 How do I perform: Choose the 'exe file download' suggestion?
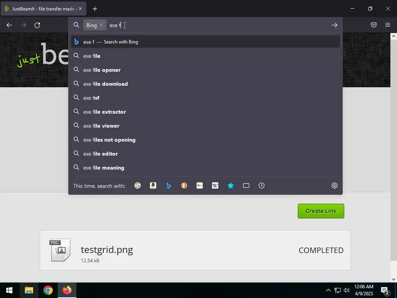tap(205, 84)
